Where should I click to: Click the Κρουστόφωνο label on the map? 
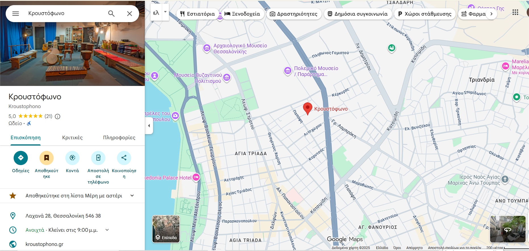pyautogui.click(x=331, y=109)
